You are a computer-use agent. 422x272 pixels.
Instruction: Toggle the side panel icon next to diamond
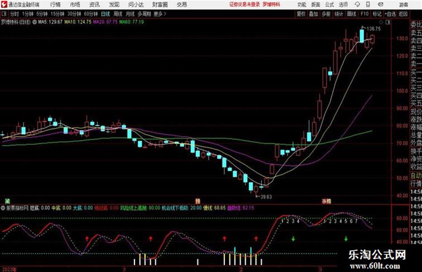coord(388,22)
